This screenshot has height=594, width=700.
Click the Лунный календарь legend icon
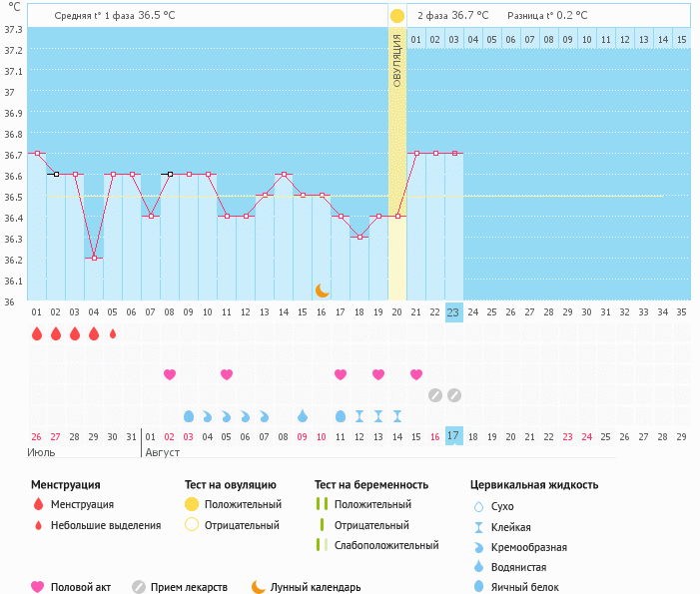(259, 587)
